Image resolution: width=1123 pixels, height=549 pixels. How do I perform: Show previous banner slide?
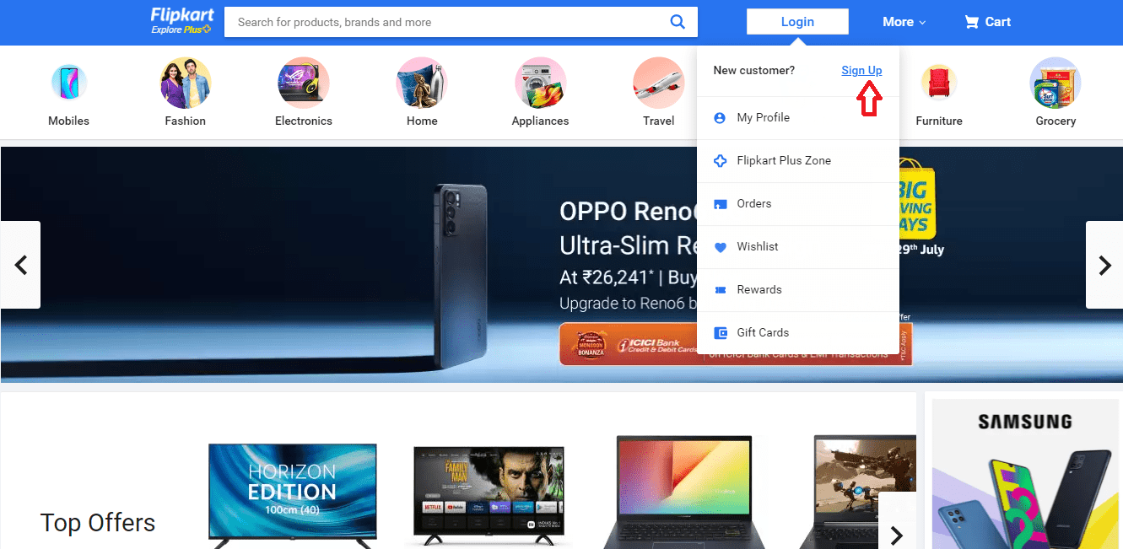[21, 265]
